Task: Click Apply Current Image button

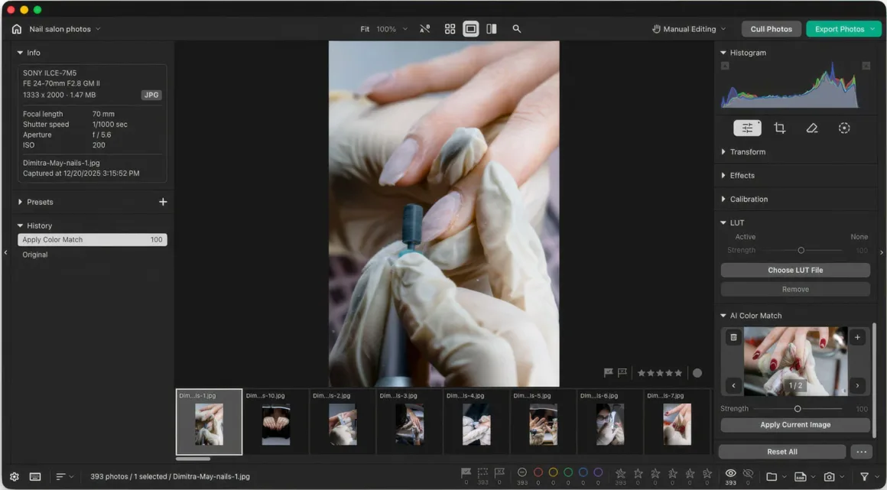Action: coord(795,425)
